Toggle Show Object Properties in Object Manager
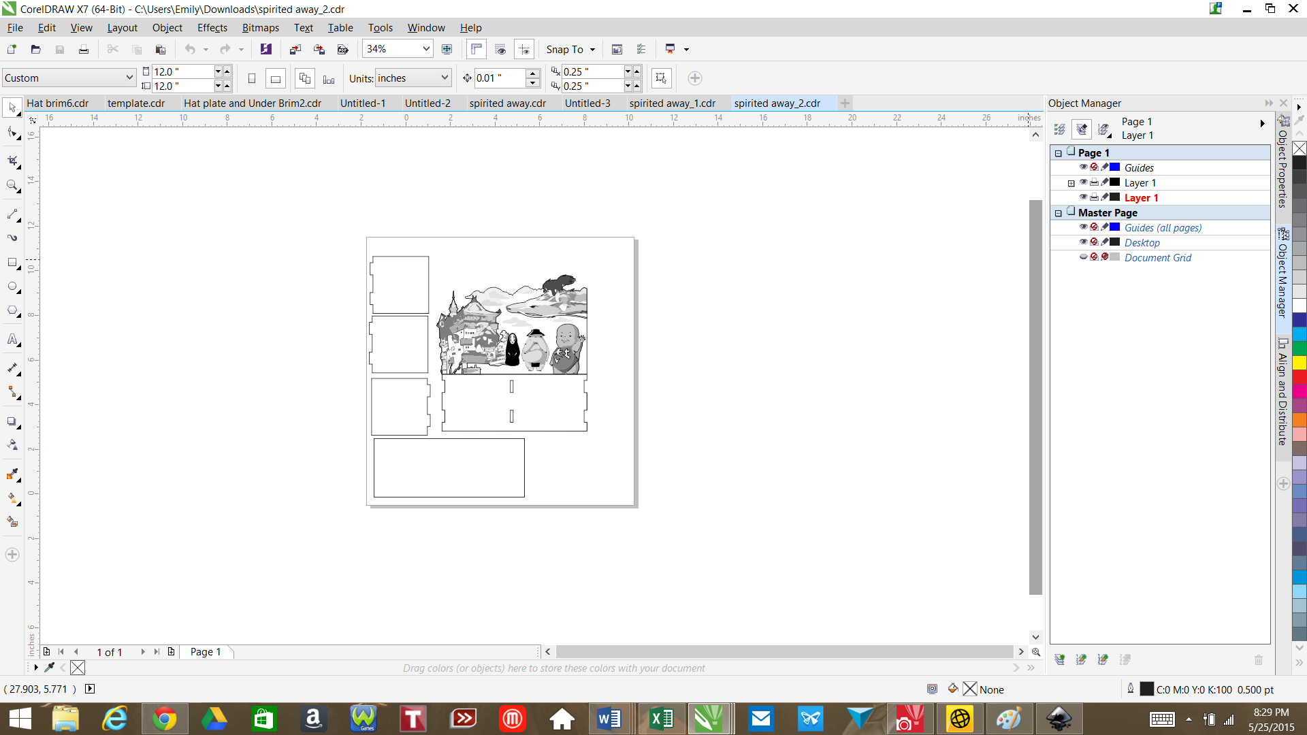 [1060, 129]
